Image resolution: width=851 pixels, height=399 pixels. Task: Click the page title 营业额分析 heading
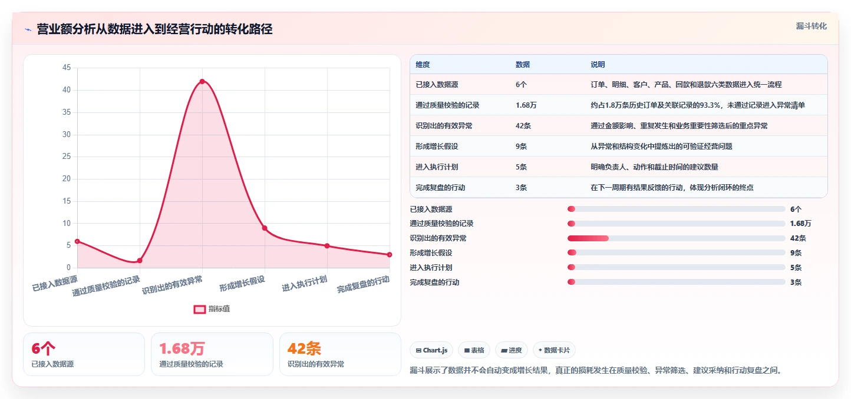coord(154,29)
